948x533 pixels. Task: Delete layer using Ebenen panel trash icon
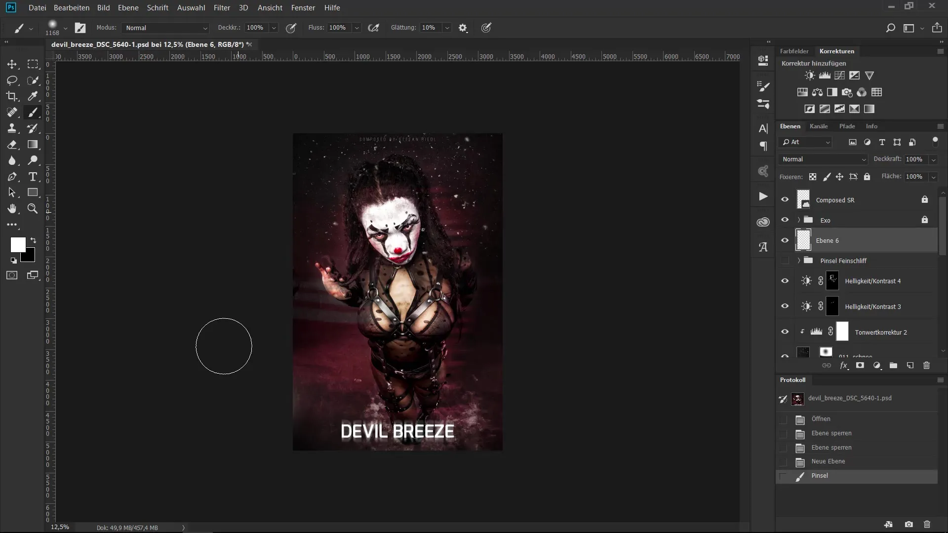click(x=926, y=366)
